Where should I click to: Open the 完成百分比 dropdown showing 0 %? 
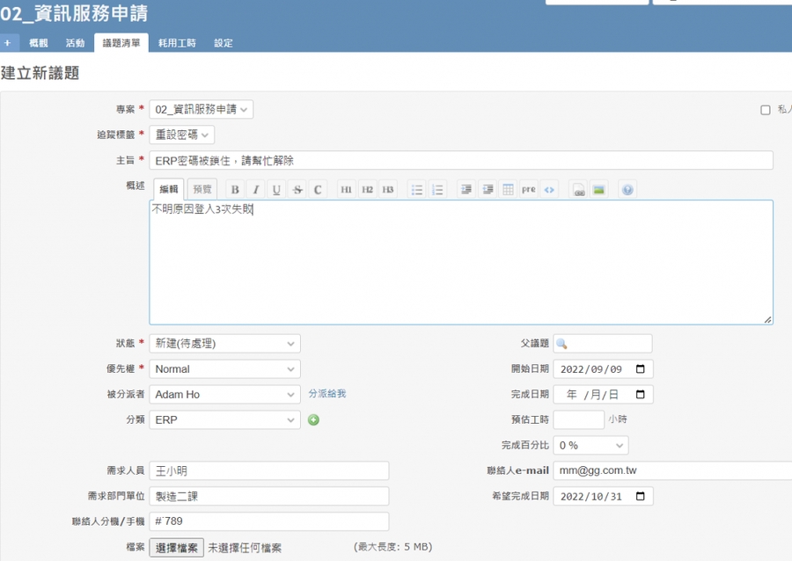[590, 446]
